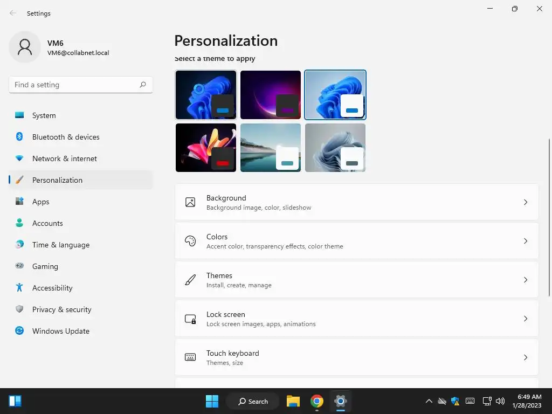Screen dimensions: 552x414
Task: Click the network display tray icon
Action: pyautogui.click(x=487, y=401)
